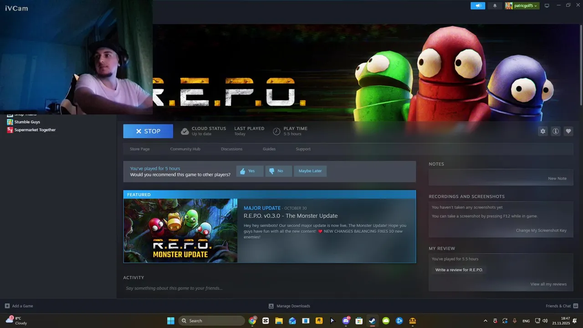The image size is (583, 328).
Task: Select Maybe Later for the review prompt
Action: tap(310, 171)
